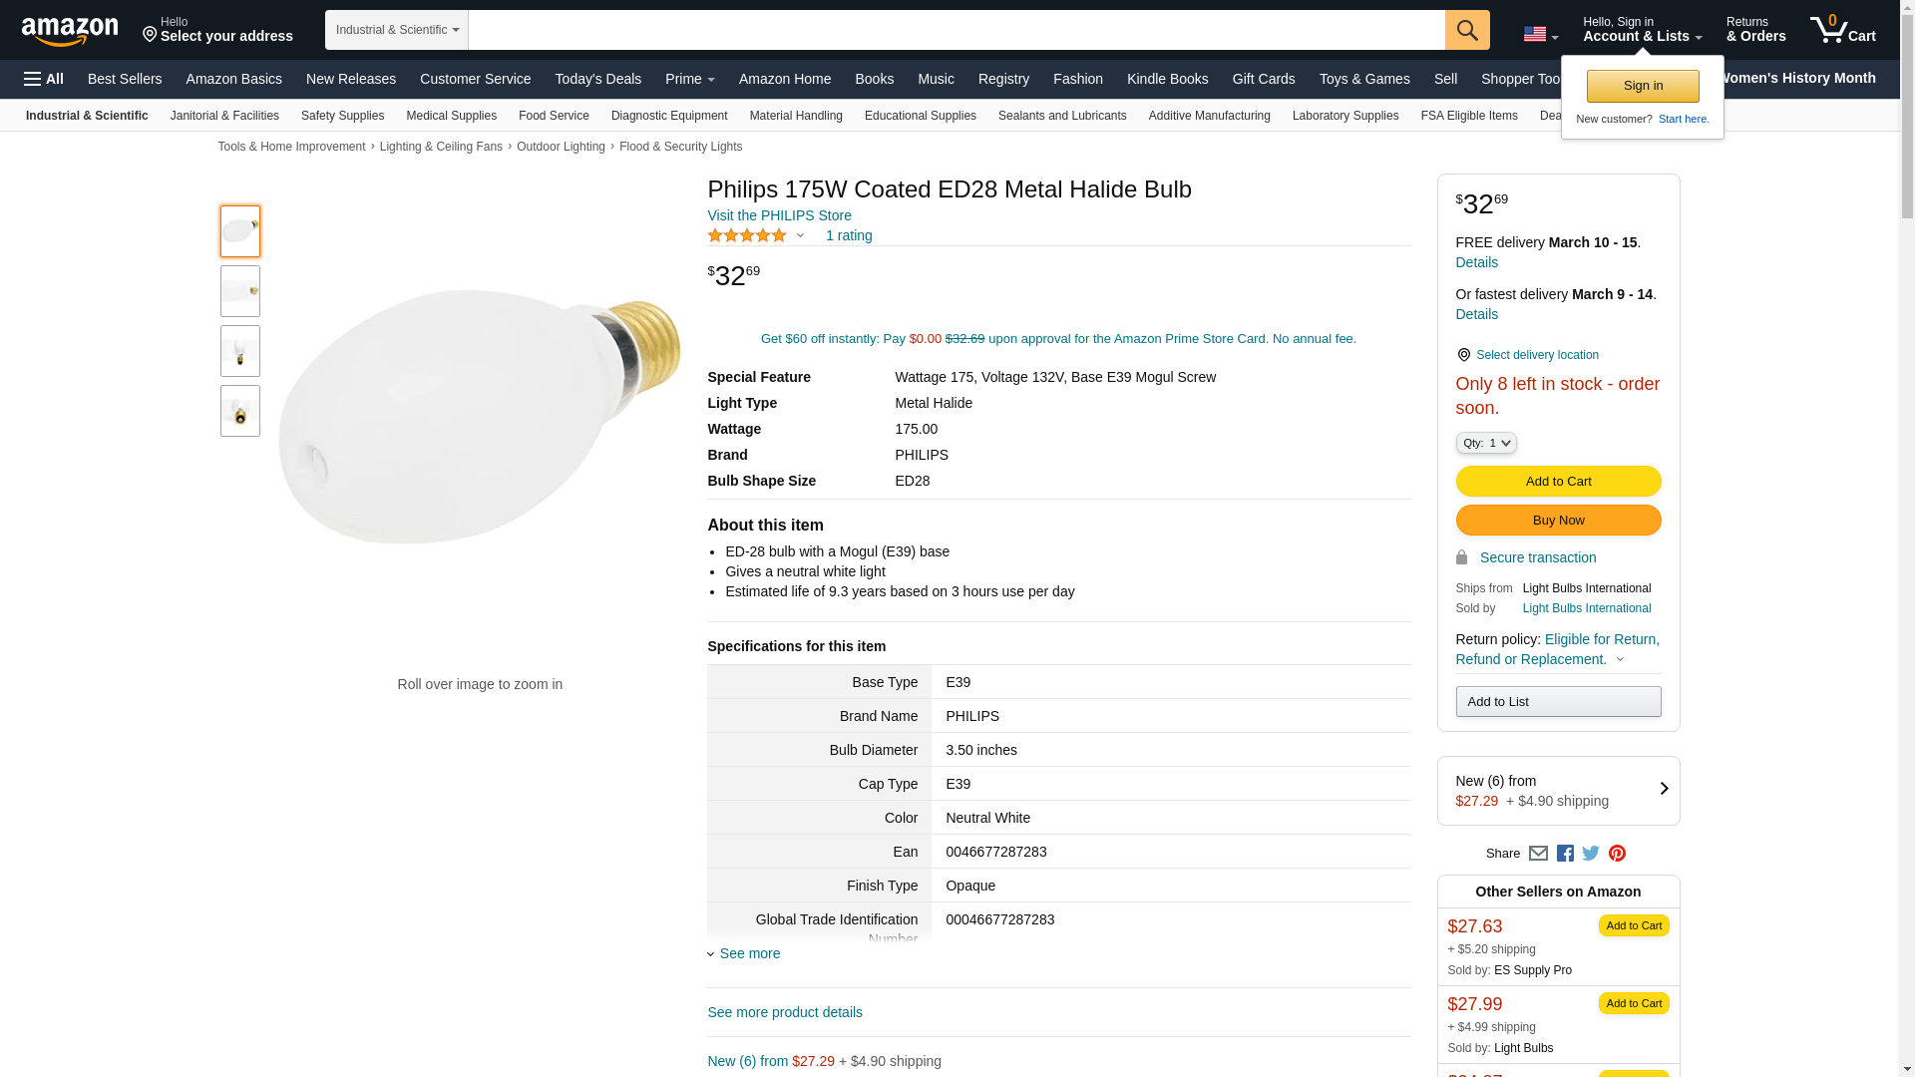Click the Amazon logo
The height and width of the screenshot is (1077, 1915).
pos(70,31)
